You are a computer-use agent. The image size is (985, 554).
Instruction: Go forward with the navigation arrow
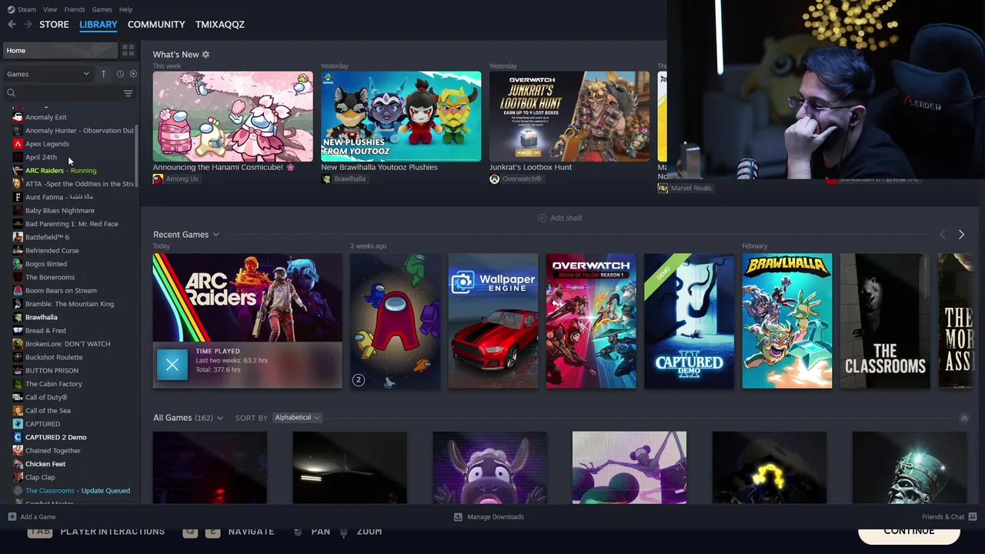pyautogui.click(x=28, y=25)
